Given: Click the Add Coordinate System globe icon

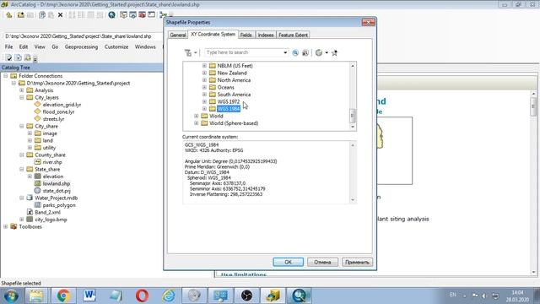Looking at the screenshot, I should (x=319, y=52).
